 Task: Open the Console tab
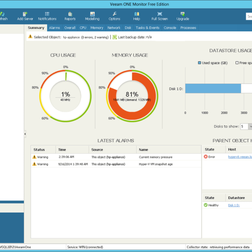coord(170,28)
